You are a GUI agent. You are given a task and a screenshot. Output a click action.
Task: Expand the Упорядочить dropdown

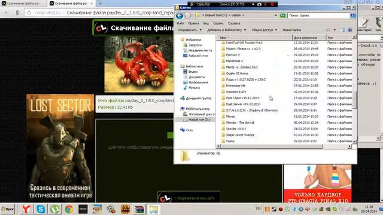point(190,30)
